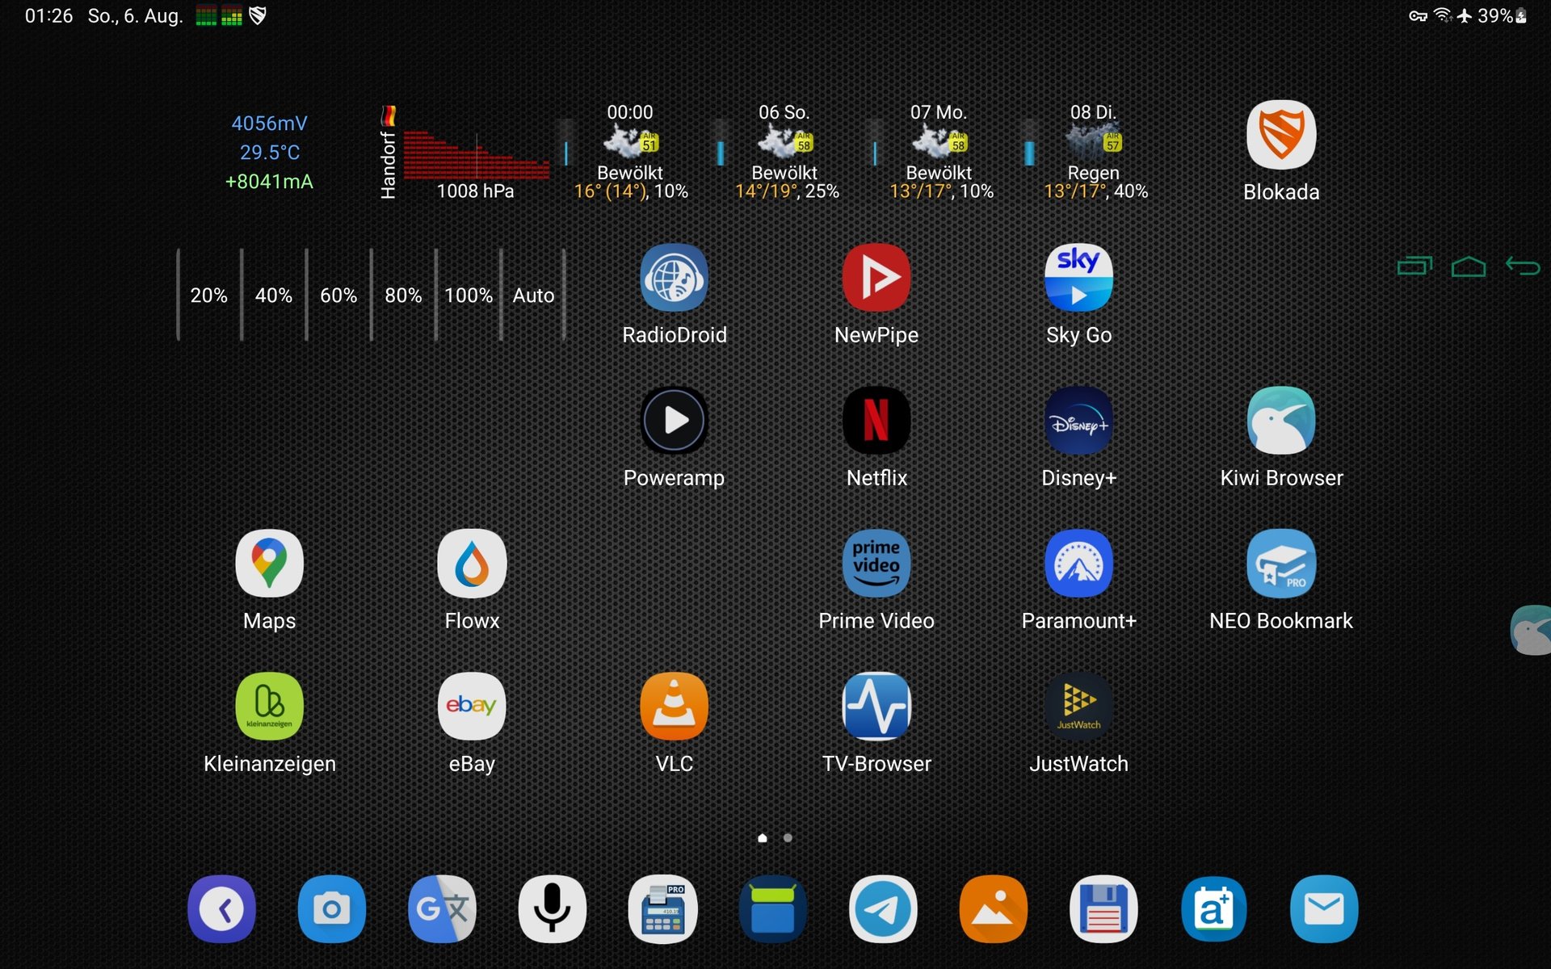Tap the Handorf location label
Screen dimensions: 1551x969
pos(388,165)
